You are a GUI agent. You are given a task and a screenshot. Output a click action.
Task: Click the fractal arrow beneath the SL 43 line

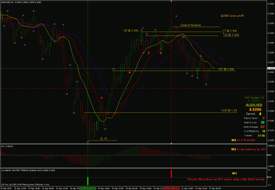point(88,142)
